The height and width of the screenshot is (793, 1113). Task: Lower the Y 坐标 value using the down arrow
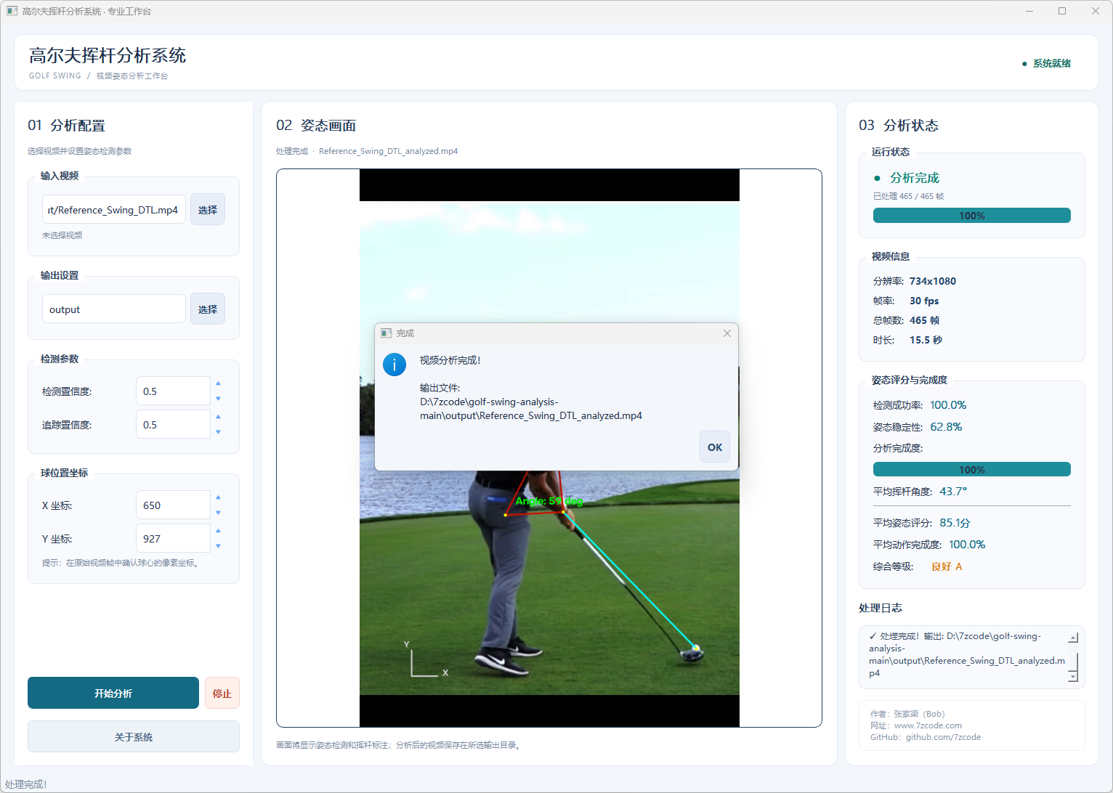coord(218,546)
